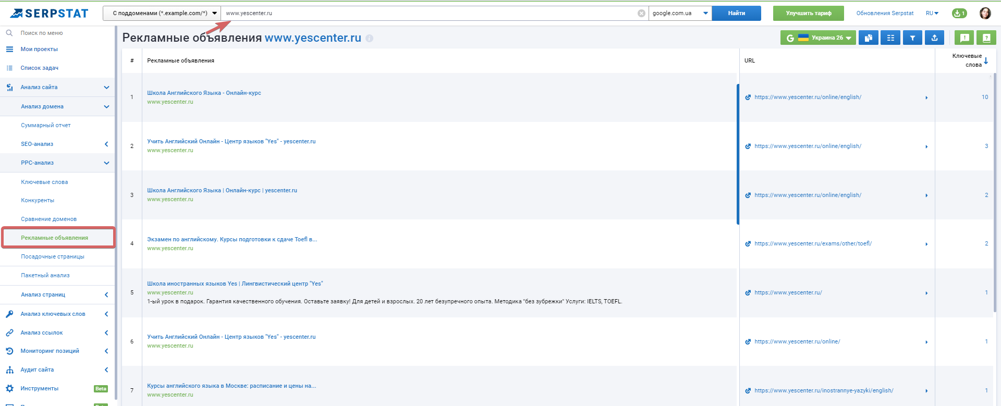
Task: Open ad title Экзамен по английскому
Action: (x=232, y=239)
